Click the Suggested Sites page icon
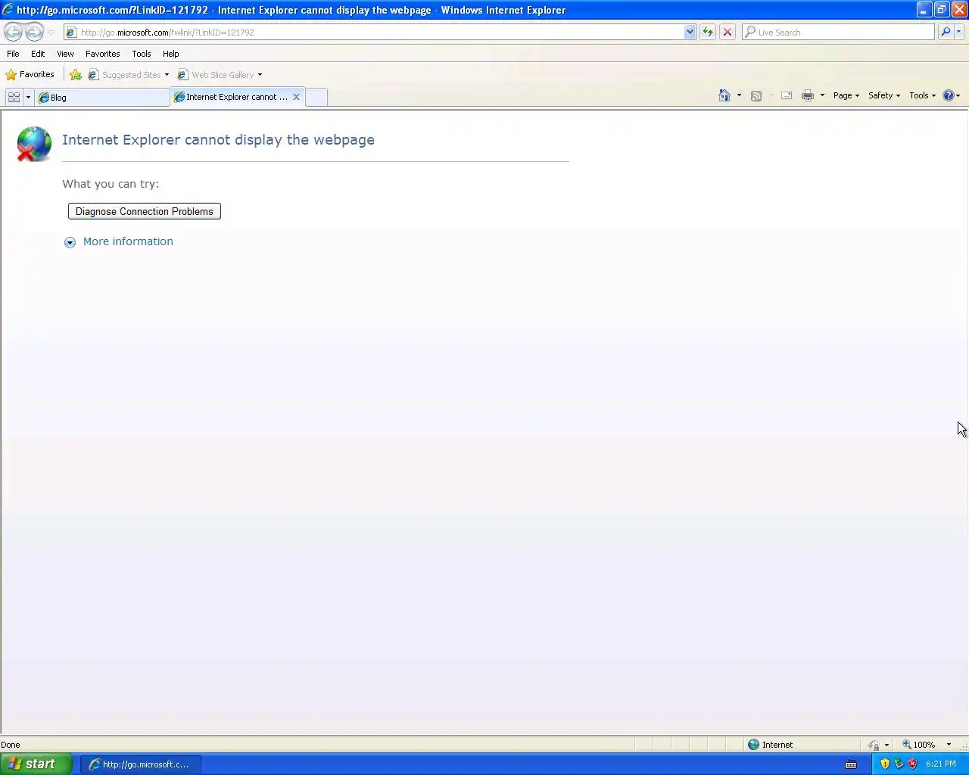969x775 pixels. point(93,75)
